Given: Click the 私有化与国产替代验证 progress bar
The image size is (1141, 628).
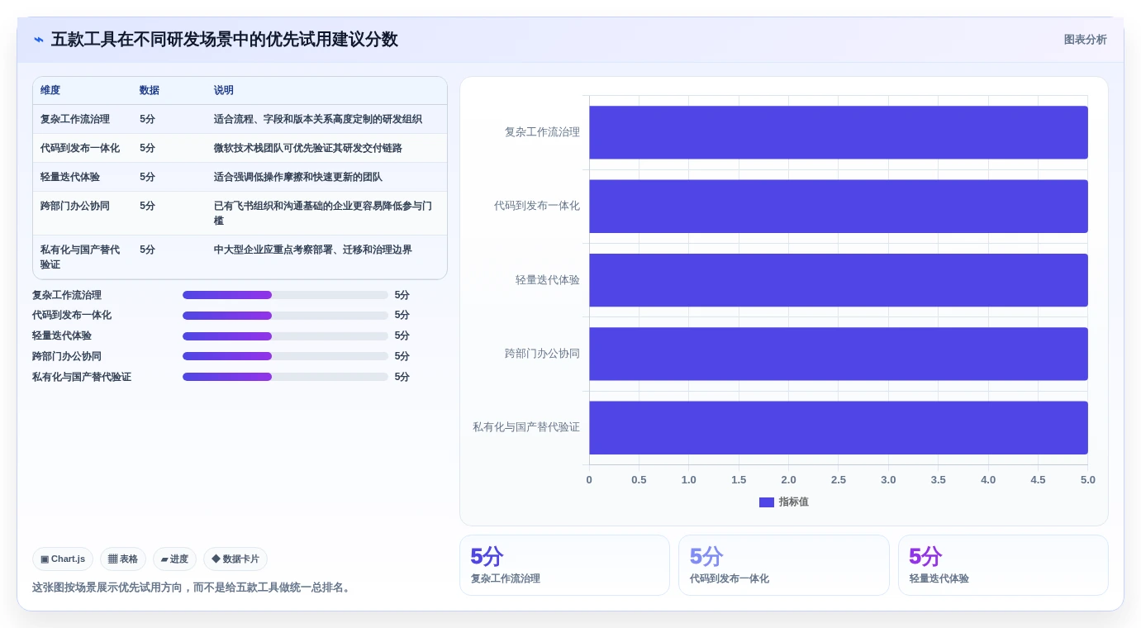Looking at the screenshot, I should click(x=285, y=377).
